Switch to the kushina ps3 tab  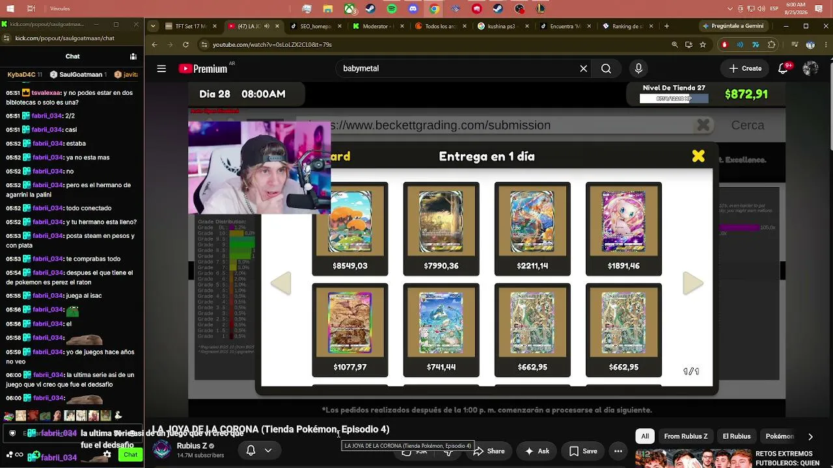[502, 26]
